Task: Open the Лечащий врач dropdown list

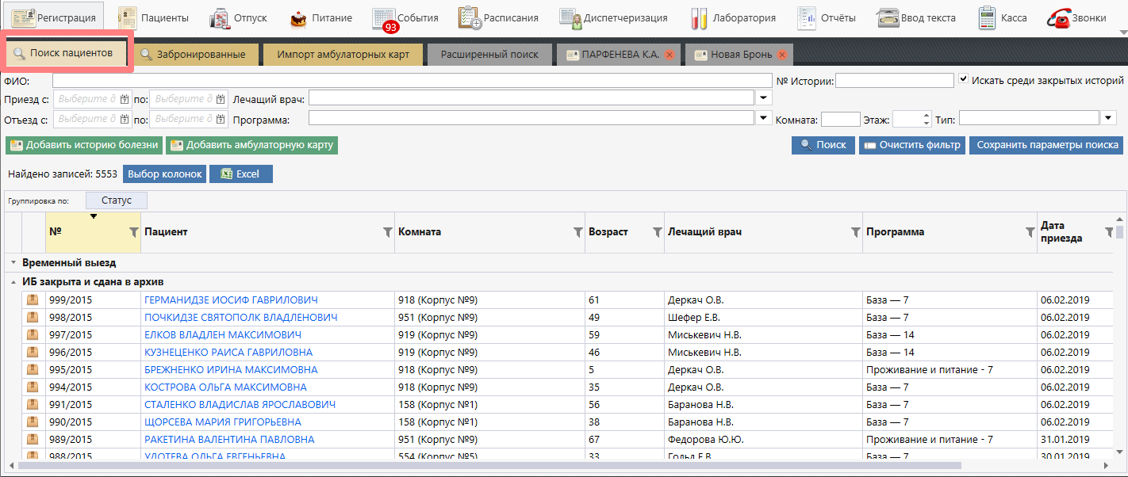Action: coord(764,98)
